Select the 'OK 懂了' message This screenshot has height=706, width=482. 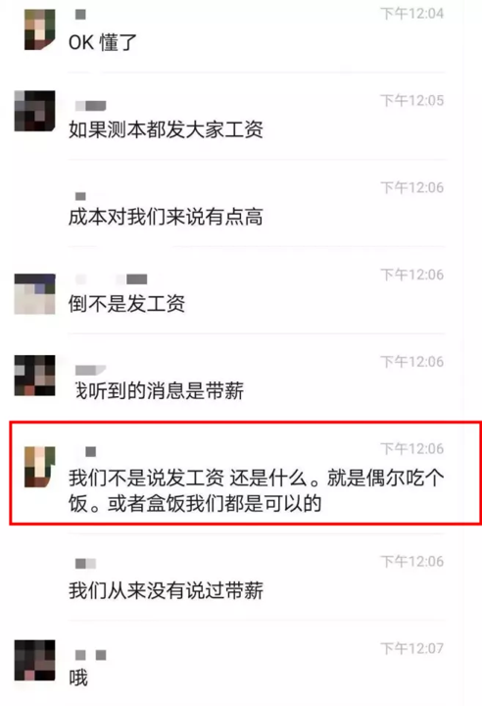click(x=103, y=43)
